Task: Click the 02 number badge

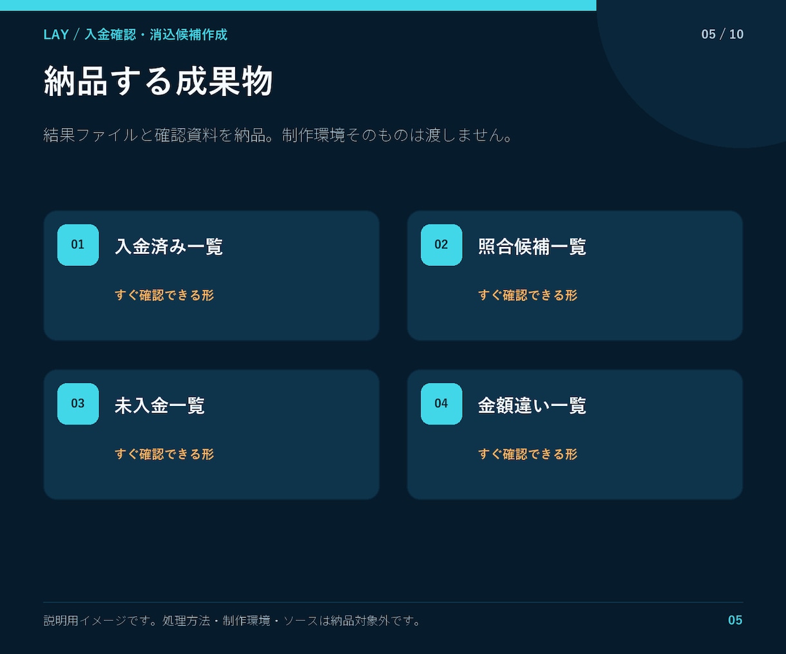Action: tap(441, 245)
